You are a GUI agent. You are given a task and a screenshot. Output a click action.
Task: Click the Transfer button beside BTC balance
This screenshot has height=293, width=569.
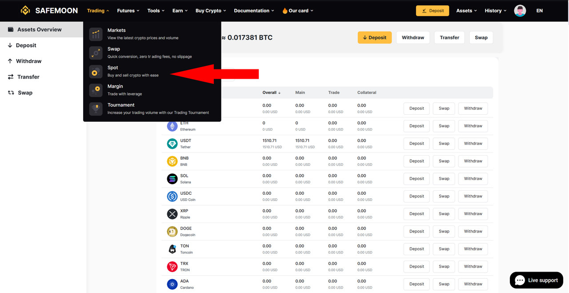pyautogui.click(x=449, y=37)
